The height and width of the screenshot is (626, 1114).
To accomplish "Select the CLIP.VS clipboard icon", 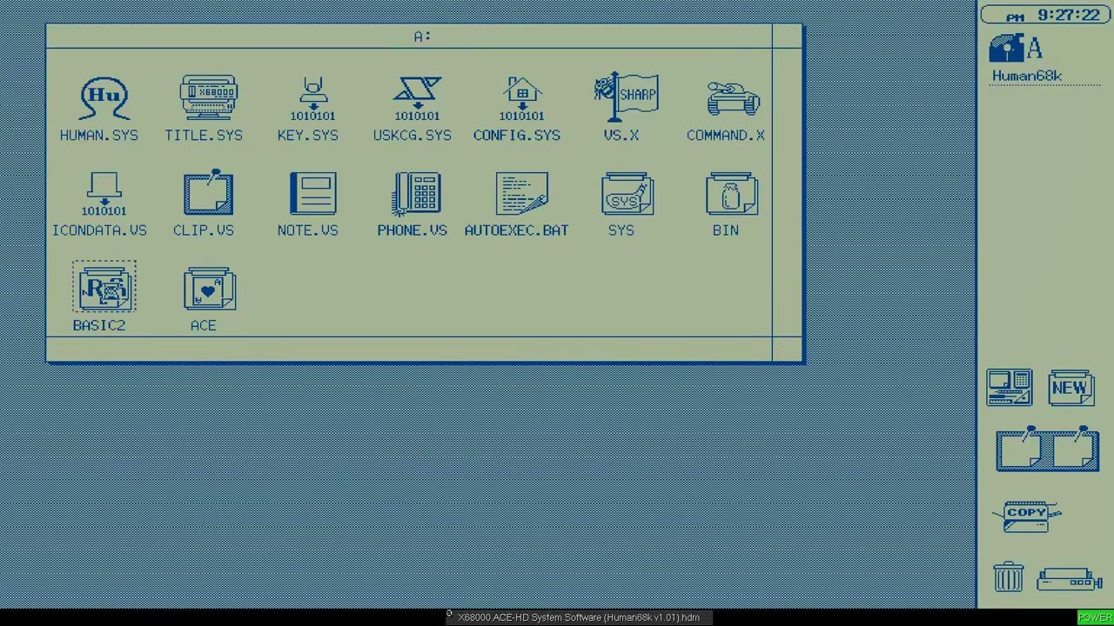I will 208,192.
